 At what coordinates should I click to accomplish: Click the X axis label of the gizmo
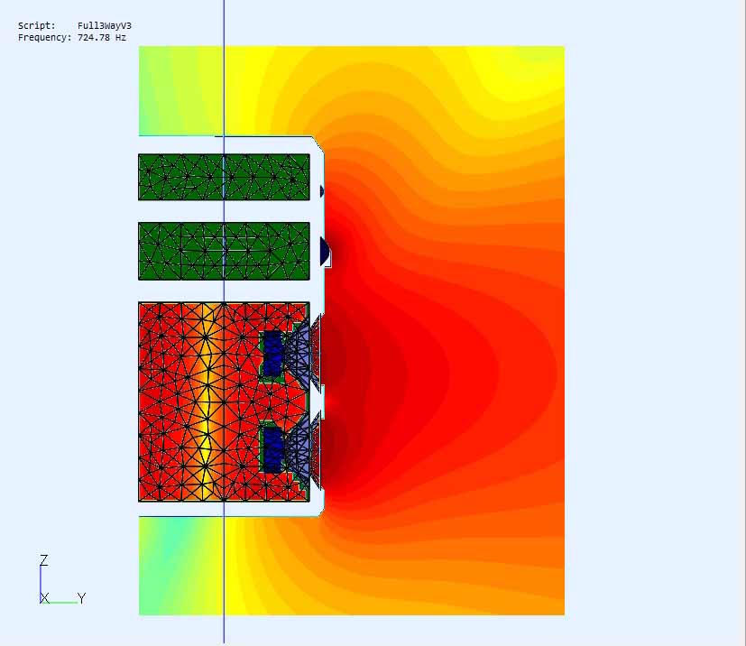click(x=45, y=598)
